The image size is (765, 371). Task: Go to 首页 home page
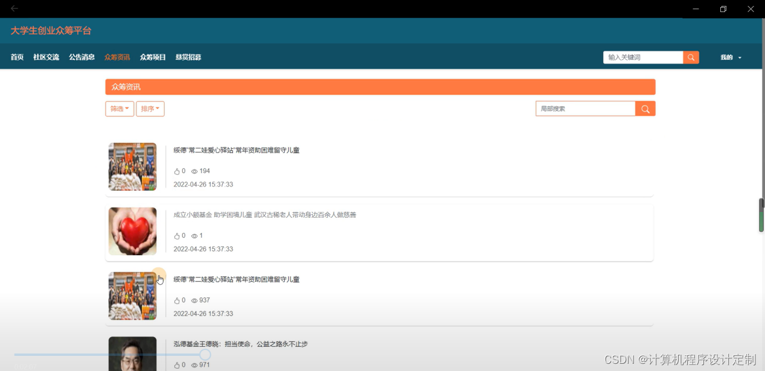click(x=17, y=57)
